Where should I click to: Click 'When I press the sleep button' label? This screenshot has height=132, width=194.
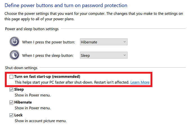48,56
